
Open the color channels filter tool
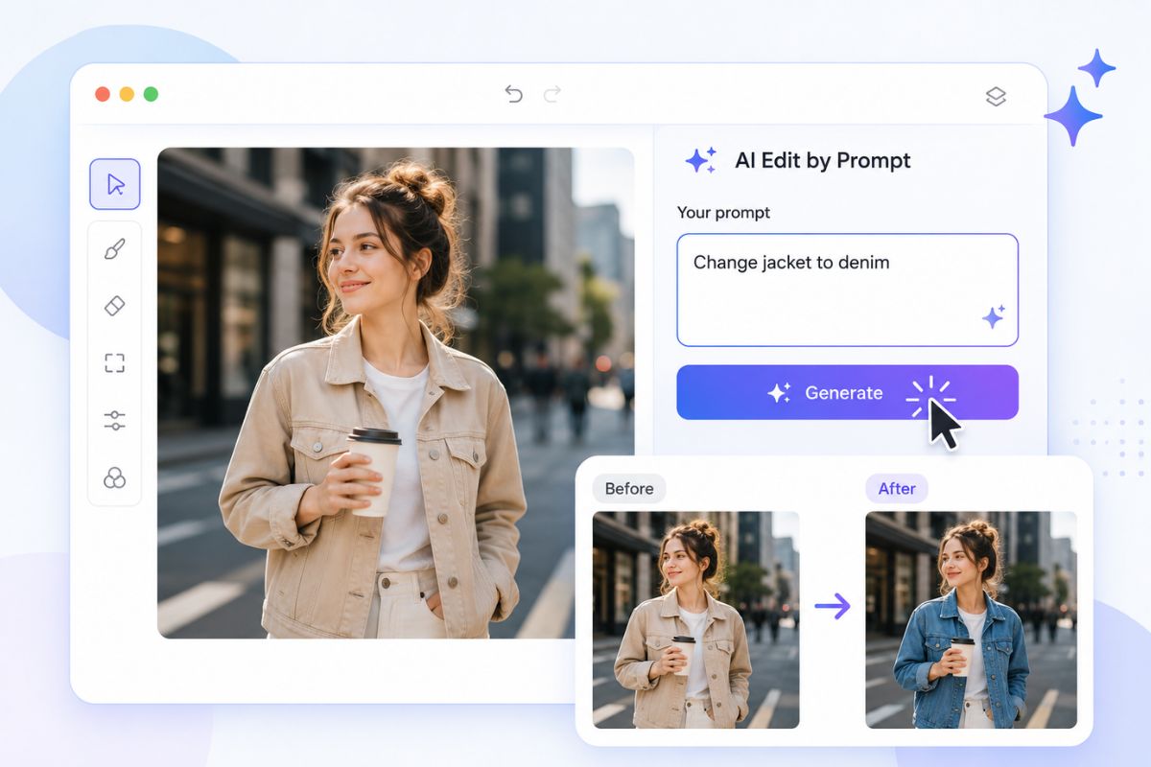(x=114, y=477)
